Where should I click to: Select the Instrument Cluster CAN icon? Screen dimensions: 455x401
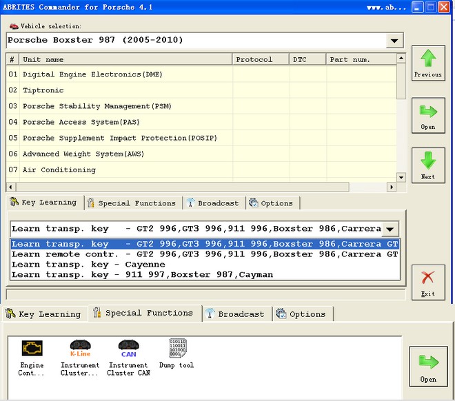click(128, 349)
